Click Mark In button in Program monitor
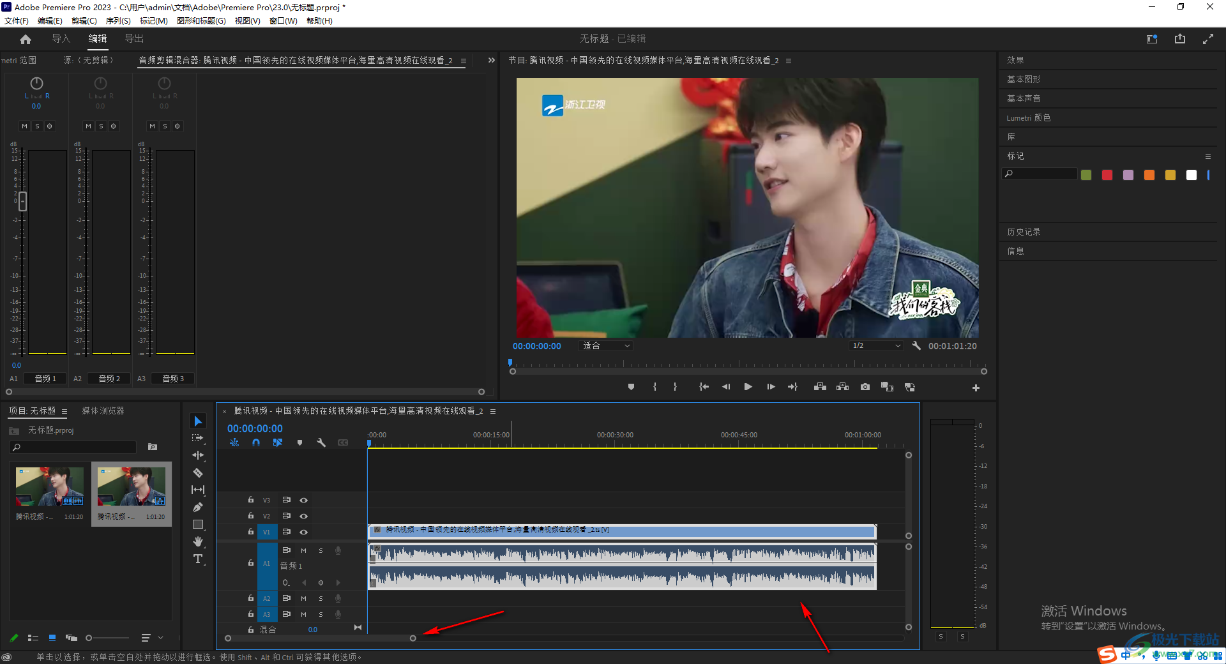The width and height of the screenshot is (1226, 664). [655, 387]
